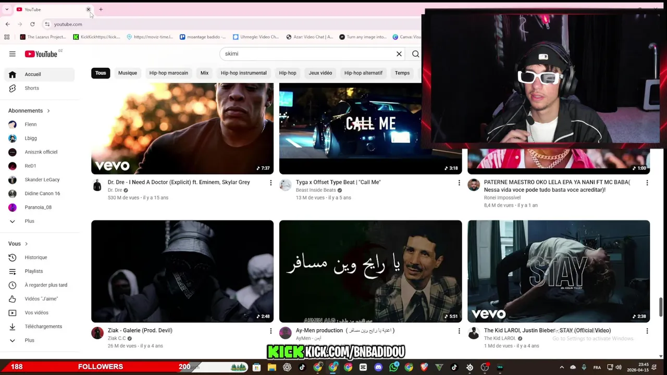Open the Uhmegle Video Chat bookmark

256,37
